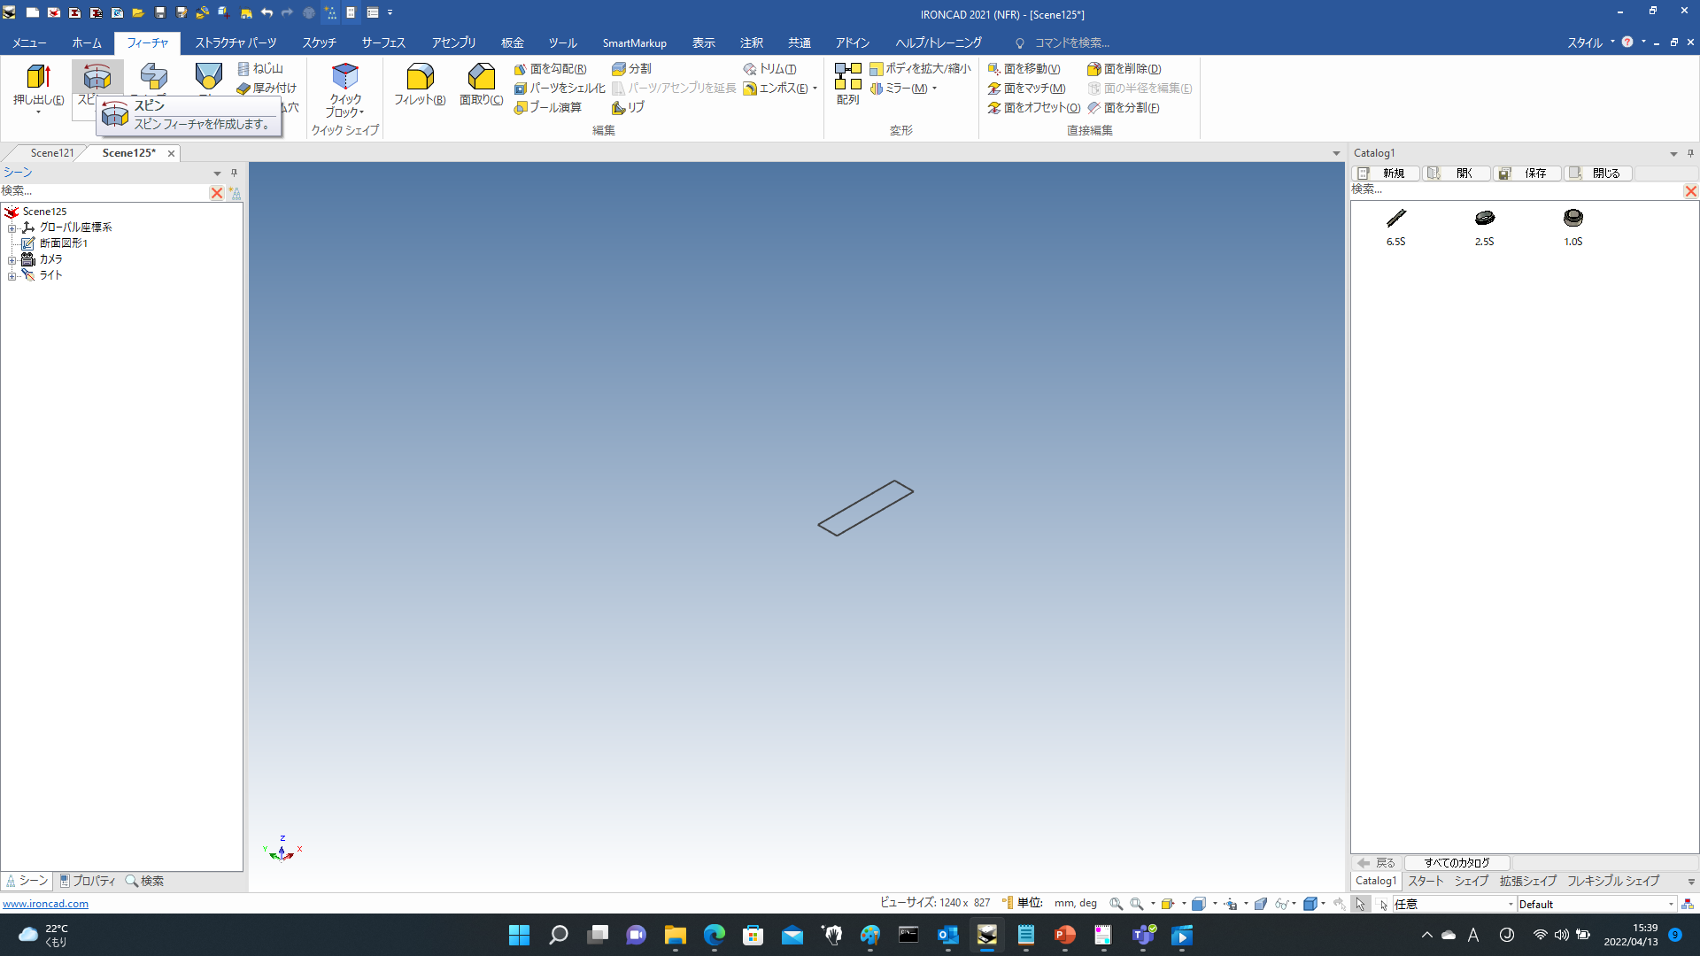This screenshot has width=1700, height=956.
Task: Expand the グローバル座標系 tree node
Action: pos(12,227)
